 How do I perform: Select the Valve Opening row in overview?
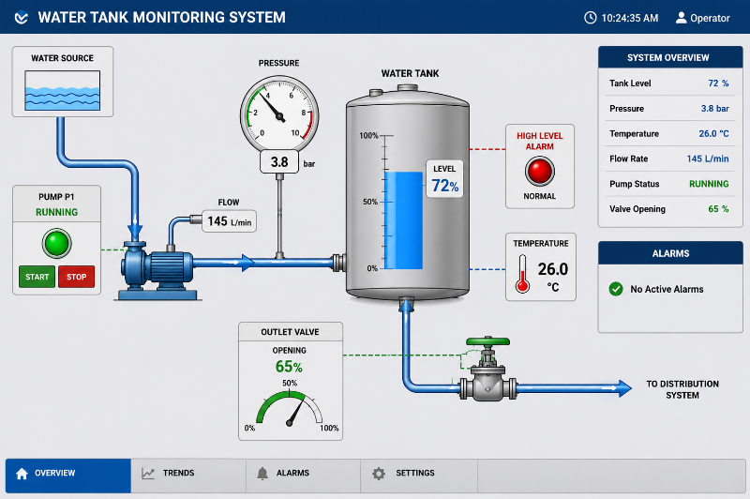coord(668,209)
